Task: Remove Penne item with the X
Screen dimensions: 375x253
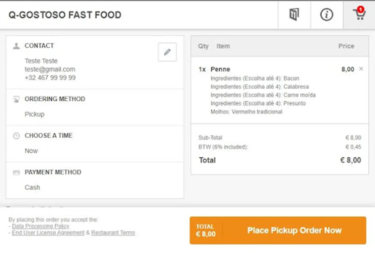Action: pos(361,69)
